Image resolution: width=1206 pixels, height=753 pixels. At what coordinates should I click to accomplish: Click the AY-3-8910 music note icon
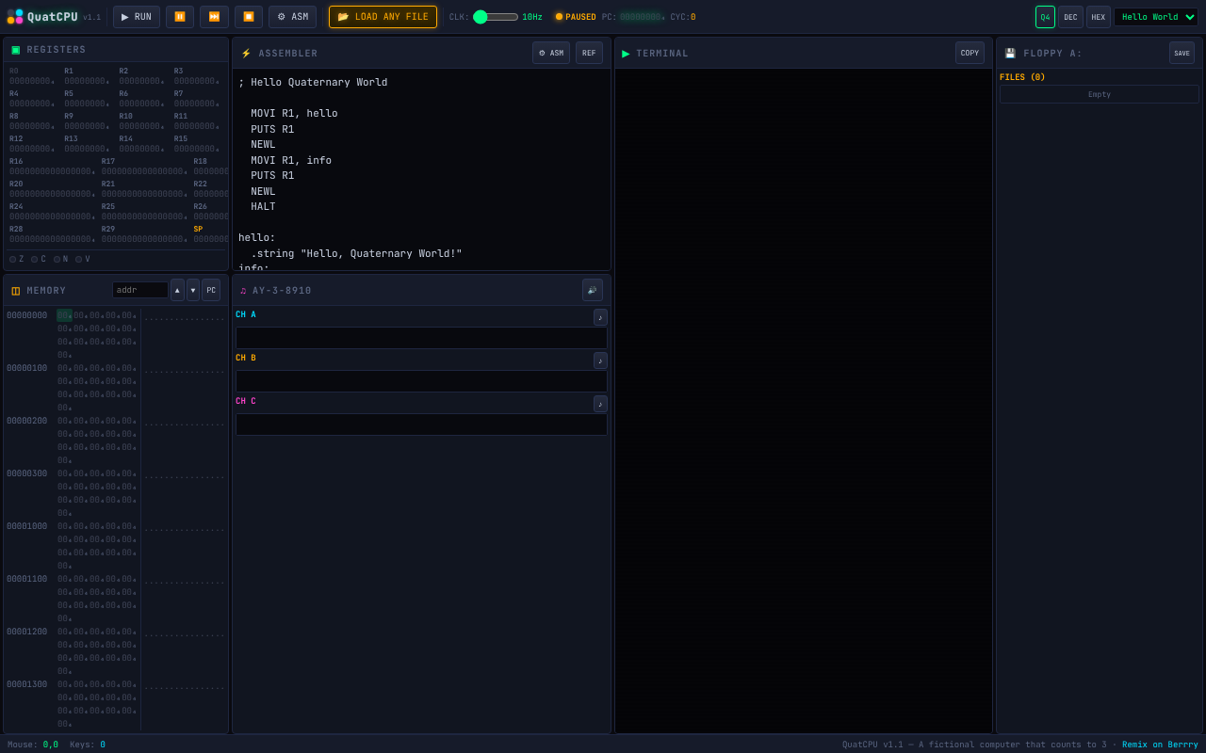click(x=243, y=291)
